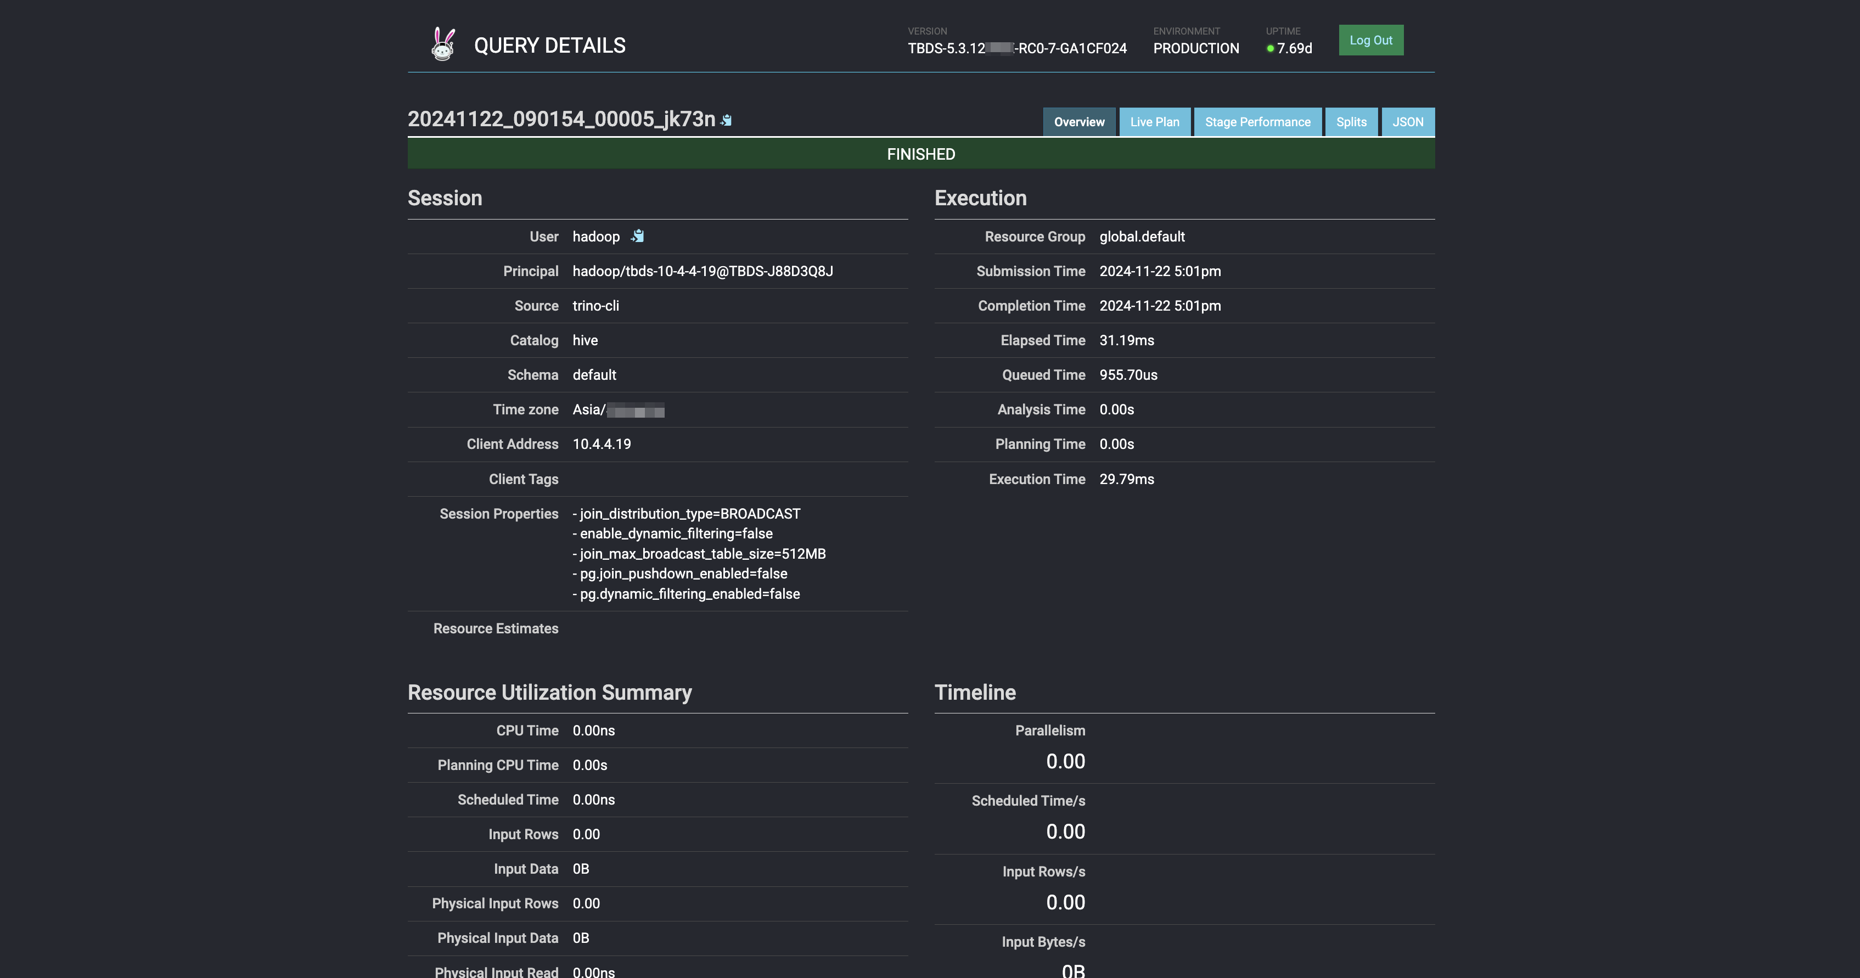Click the green uptime status dot
The width and height of the screenshot is (1860, 978).
point(1270,48)
